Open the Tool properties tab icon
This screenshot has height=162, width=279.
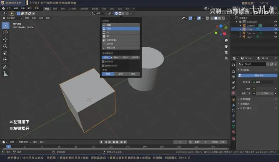pos(234,65)
